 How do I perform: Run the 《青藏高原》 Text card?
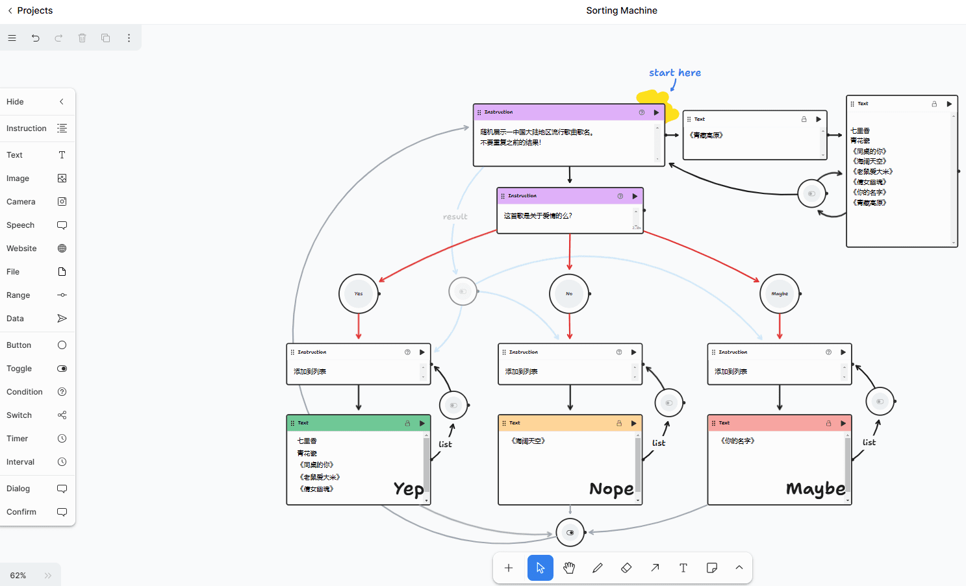[819, 119]
